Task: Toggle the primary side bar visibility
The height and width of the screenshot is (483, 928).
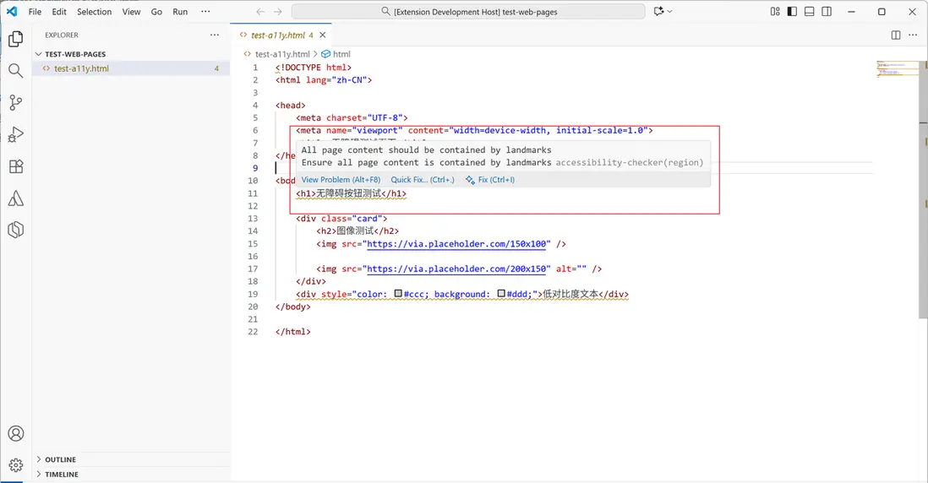Action: tap(792, 12)
